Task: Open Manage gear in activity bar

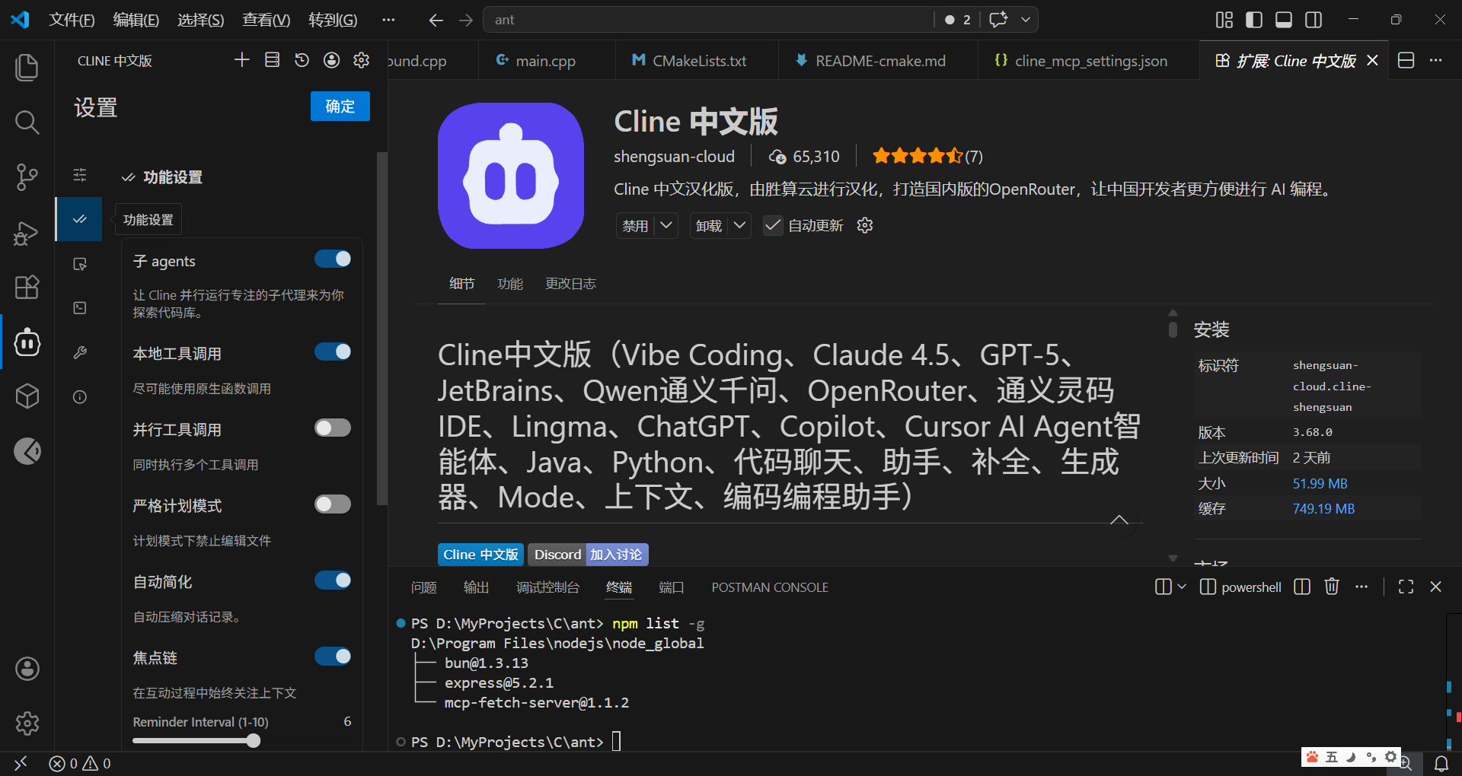Action: pos(27,724)
